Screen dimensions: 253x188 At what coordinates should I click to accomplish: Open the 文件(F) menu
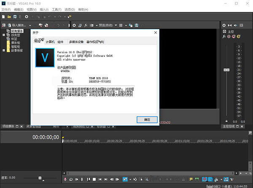point(6,10)
